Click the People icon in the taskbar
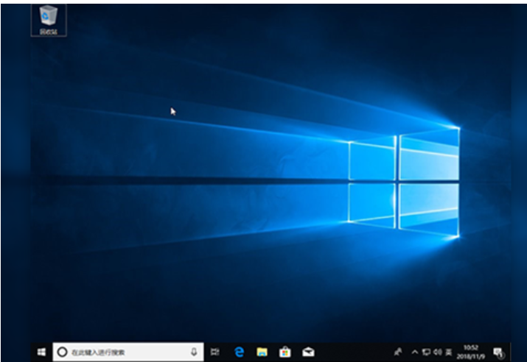The width and height of the screenshot is (527, 362). pyautogui.click(x=399, y=352)
